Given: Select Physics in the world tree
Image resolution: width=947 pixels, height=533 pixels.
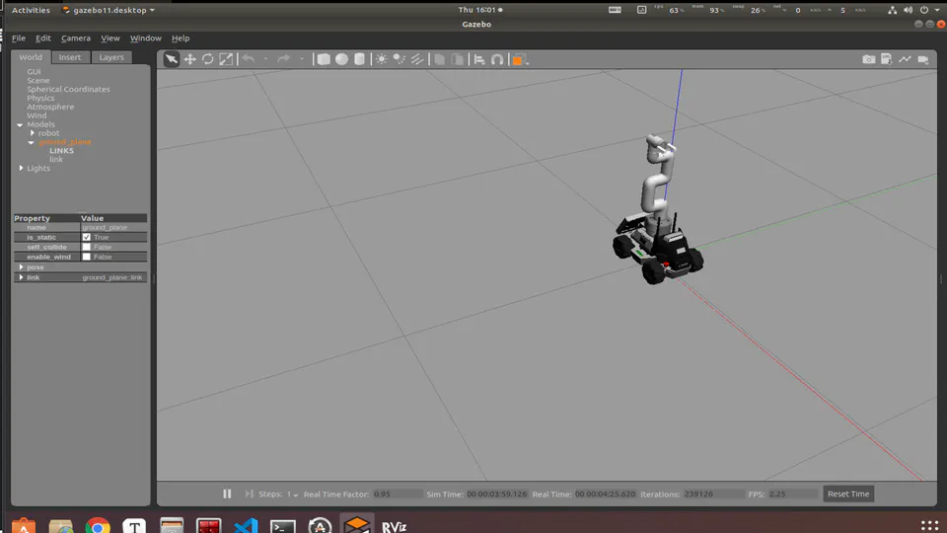Looking at the screenshot, I should click(40, 98).
